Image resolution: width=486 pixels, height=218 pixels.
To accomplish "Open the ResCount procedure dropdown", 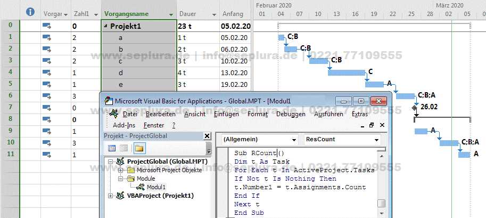I will point(377,139).
